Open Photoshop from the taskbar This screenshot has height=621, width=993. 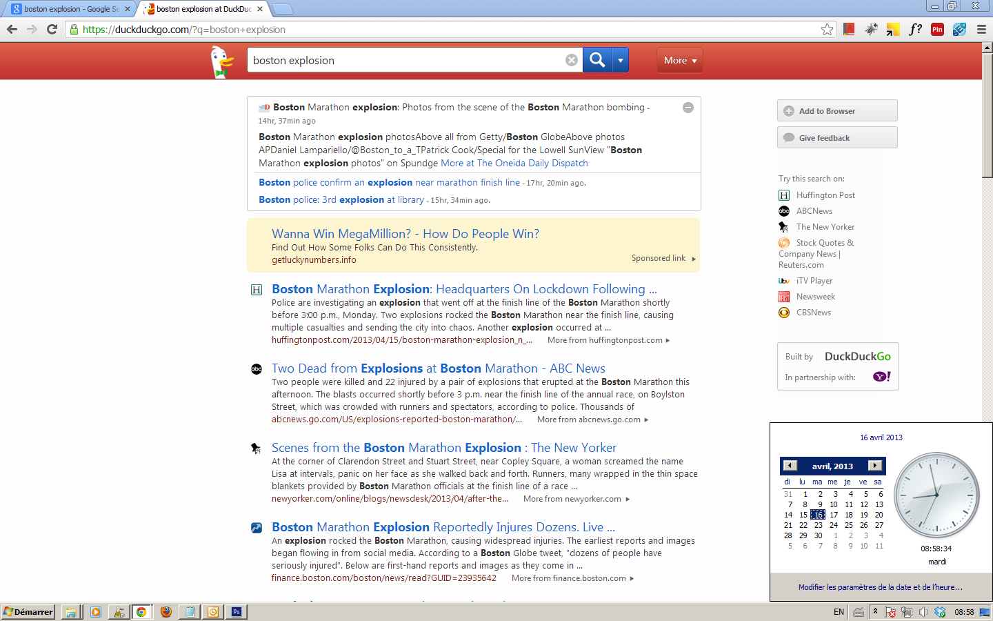point(237,612)
